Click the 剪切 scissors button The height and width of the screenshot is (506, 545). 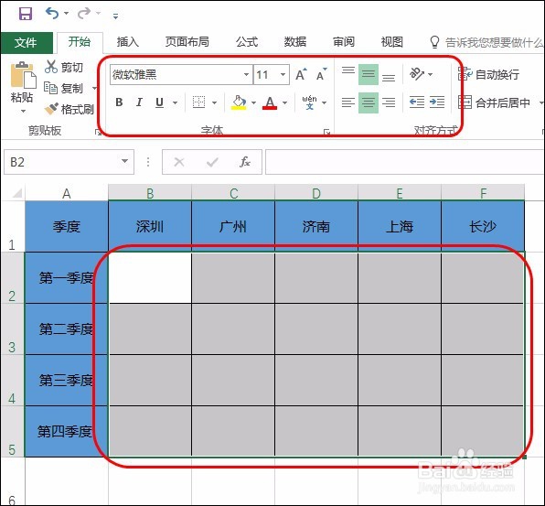(64, 67)
